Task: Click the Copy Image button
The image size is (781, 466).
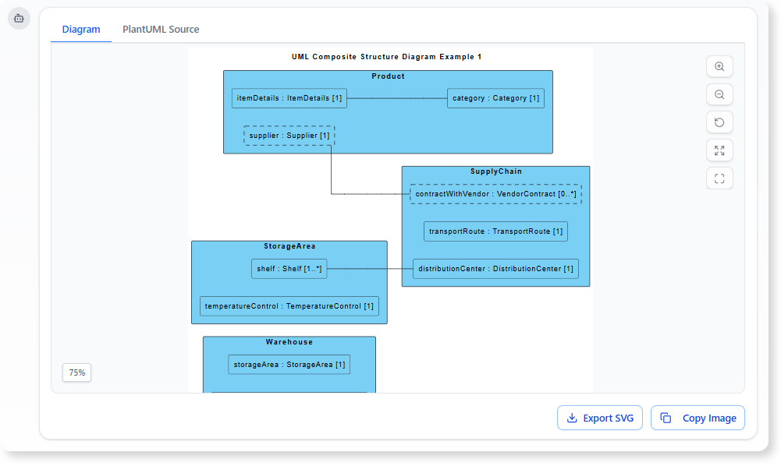Action: tap(697, 418)
